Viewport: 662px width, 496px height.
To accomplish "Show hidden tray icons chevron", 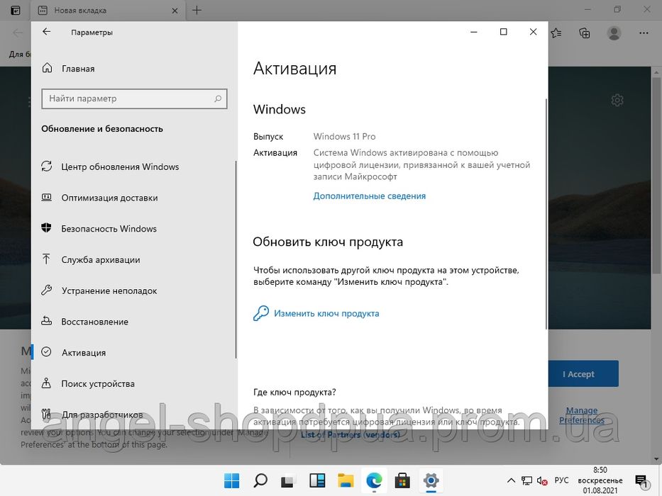I will pos(511,480).
